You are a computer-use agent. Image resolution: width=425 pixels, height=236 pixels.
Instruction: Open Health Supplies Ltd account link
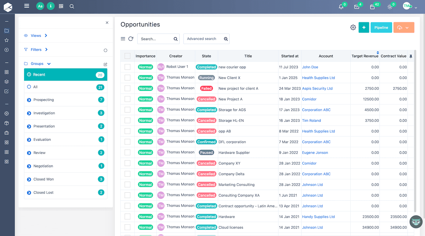pos(318,78)
